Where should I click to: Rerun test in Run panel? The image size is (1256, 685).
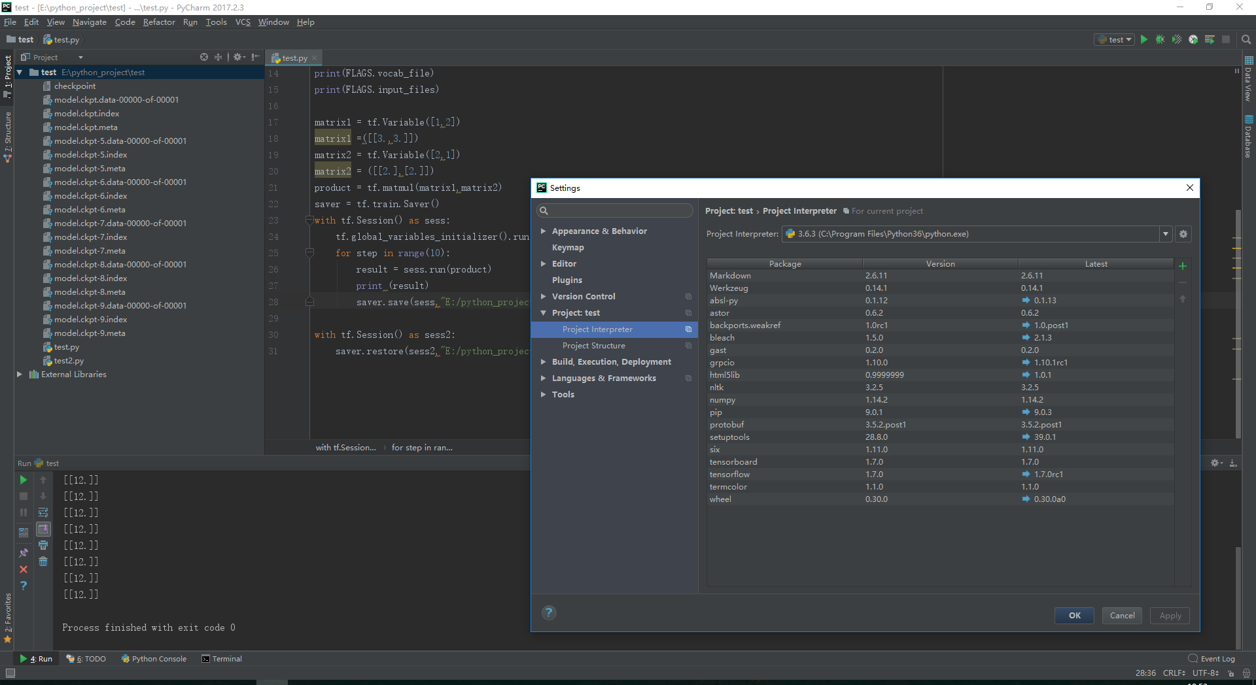tap(24, 480)
